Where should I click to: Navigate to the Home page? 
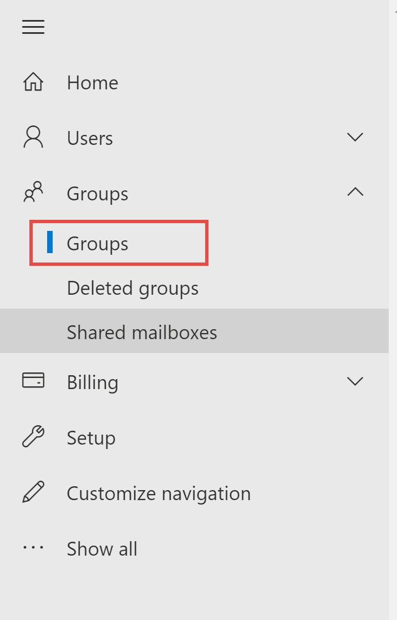[x=92, y=82]
